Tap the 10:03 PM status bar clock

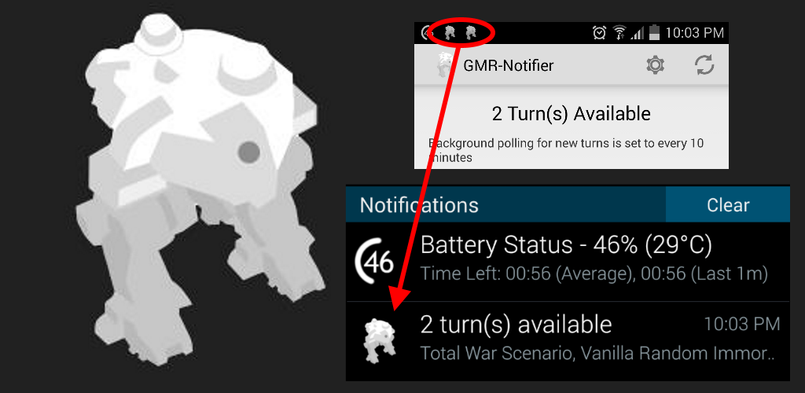pyautogui.click(x=694, y=33)
